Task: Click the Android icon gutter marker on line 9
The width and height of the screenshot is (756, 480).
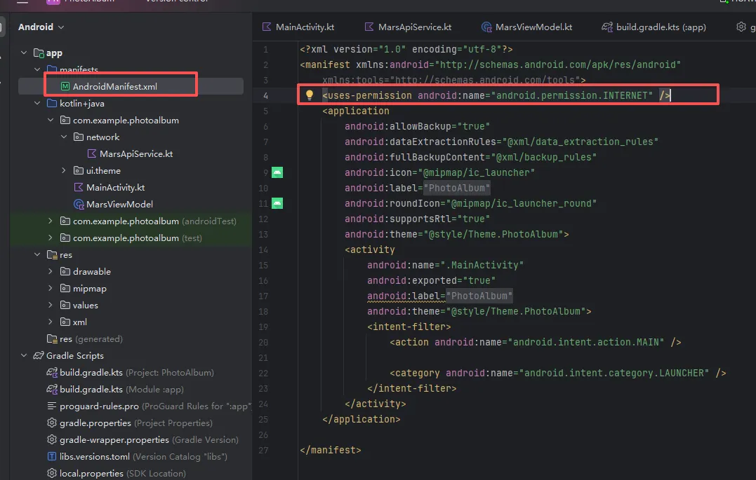Action: 277,172
